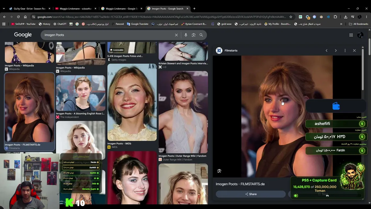Image resolution: width=371 pixels, height=209 pixels.
Task: Open the Kristen Stewart and Imogen Poots interview caption
Action: pyautogui.click(x=183, y=63)
